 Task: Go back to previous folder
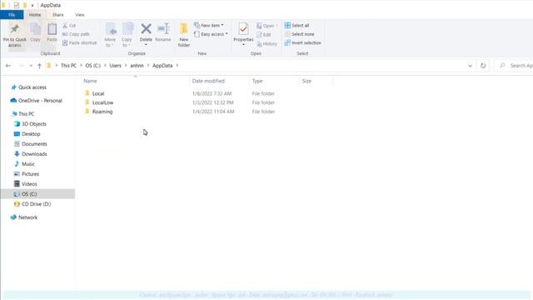pos(8,66)
